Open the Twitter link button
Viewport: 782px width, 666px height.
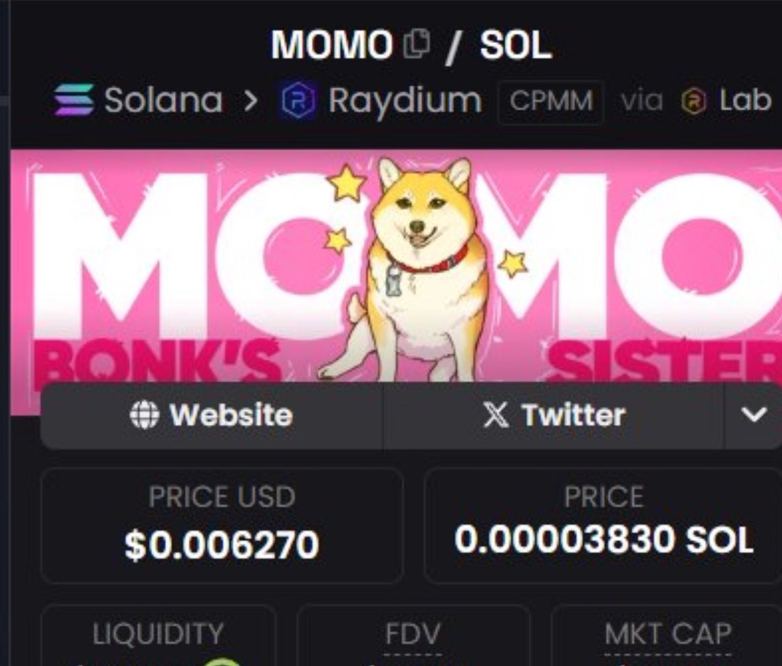pyautogui.click(x=553, y=415)
